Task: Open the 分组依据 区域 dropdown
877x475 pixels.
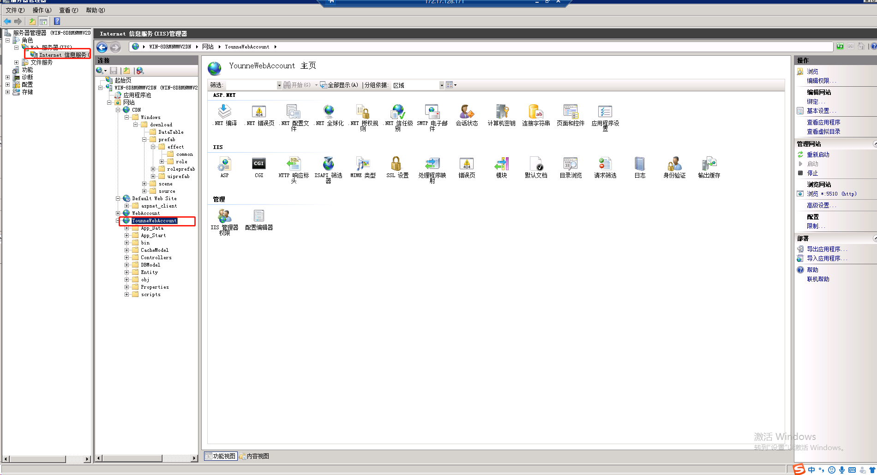Action: (442, 85)
